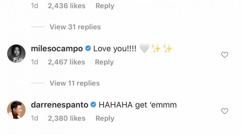Like the darrenespanto comment with the heart icon
The height and width of the screenshot is (135, 241).
[224, 111]
